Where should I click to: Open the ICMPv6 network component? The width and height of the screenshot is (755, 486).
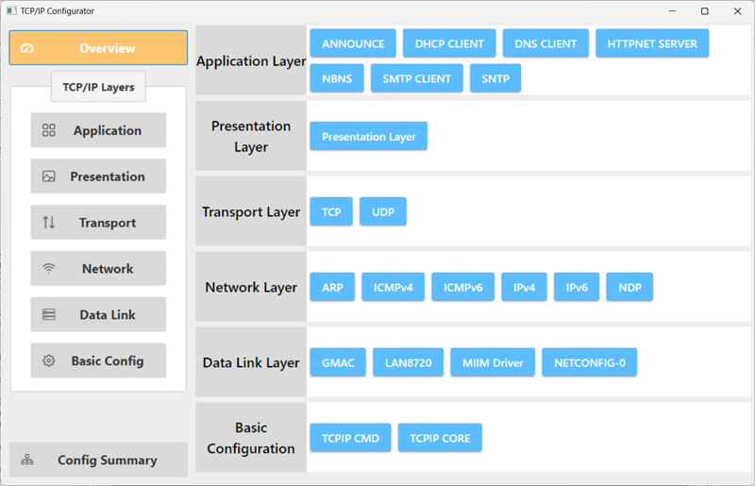(462, 287)
